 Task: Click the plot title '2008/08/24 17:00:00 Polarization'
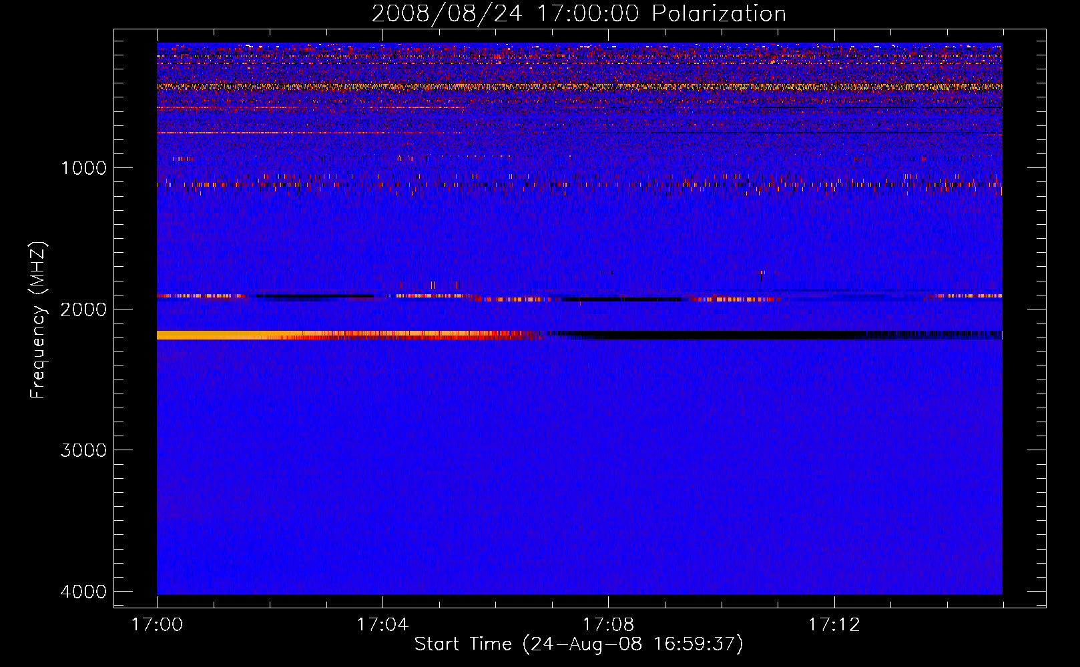pos(579,13)
